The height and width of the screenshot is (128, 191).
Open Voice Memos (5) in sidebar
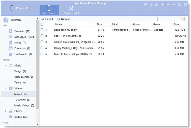coord(24,77)
